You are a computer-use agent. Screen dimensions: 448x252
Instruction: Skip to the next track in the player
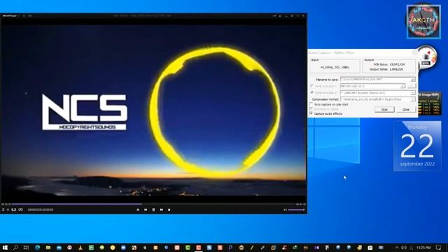pyautogui.click(x=162, y=210)
